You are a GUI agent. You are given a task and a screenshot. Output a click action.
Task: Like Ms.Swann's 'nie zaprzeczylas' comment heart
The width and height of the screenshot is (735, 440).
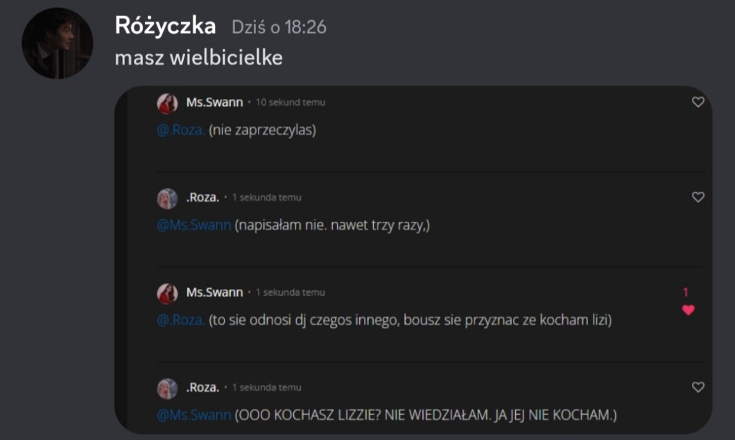698,102
